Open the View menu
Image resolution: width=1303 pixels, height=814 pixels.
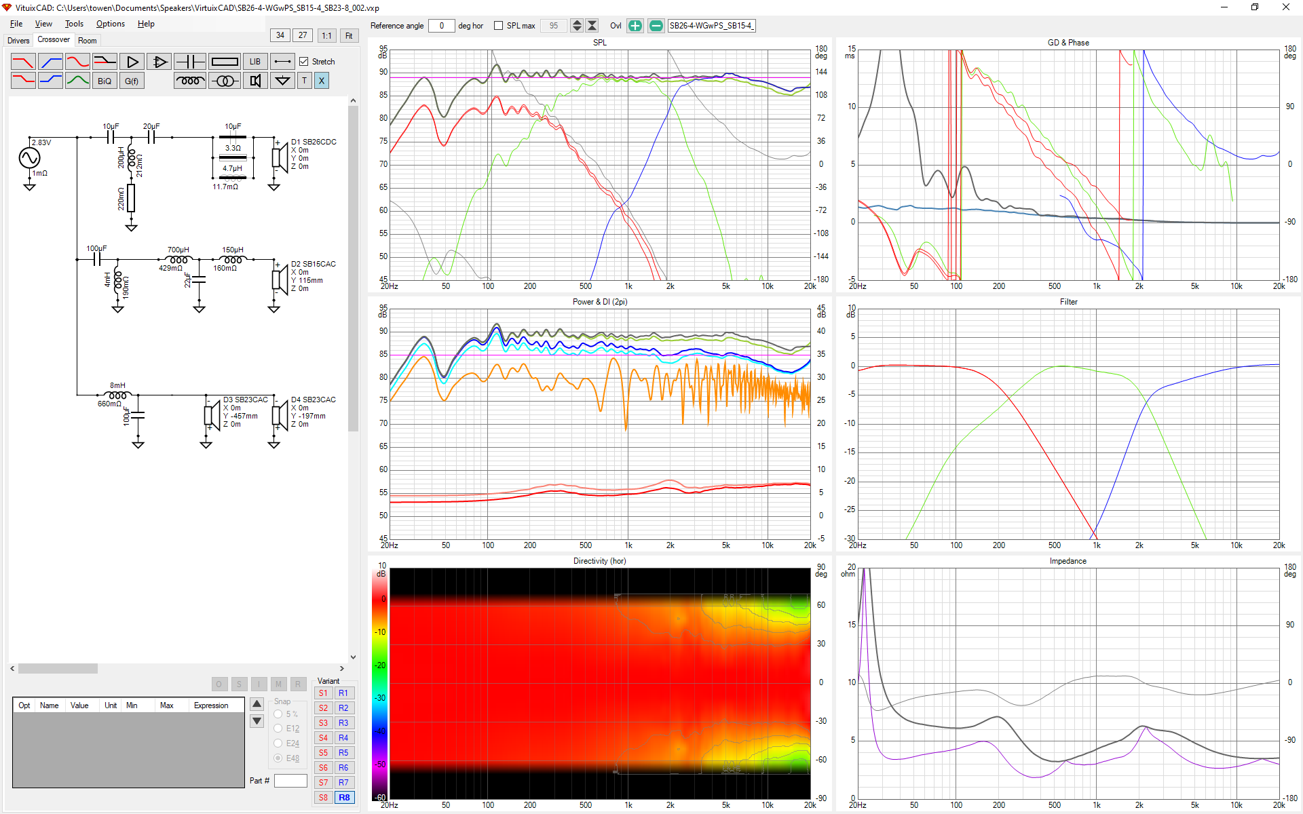[43, 24]
